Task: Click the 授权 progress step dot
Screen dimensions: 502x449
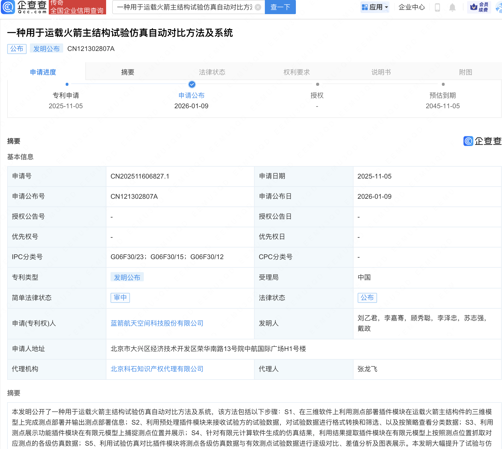Action: click(317, 84)
